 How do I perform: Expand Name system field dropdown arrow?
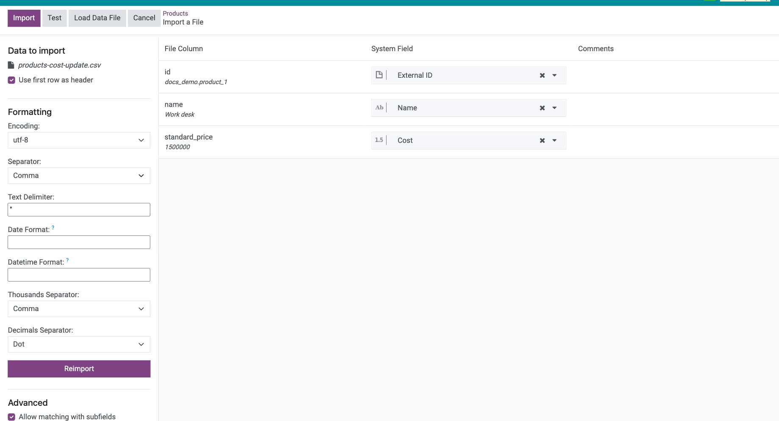[555, 108]
